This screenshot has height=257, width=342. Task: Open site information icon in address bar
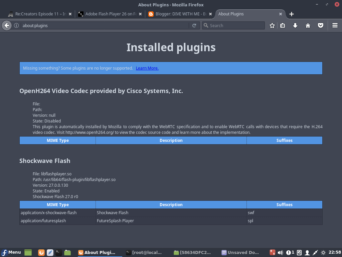[x=16, y=25]
